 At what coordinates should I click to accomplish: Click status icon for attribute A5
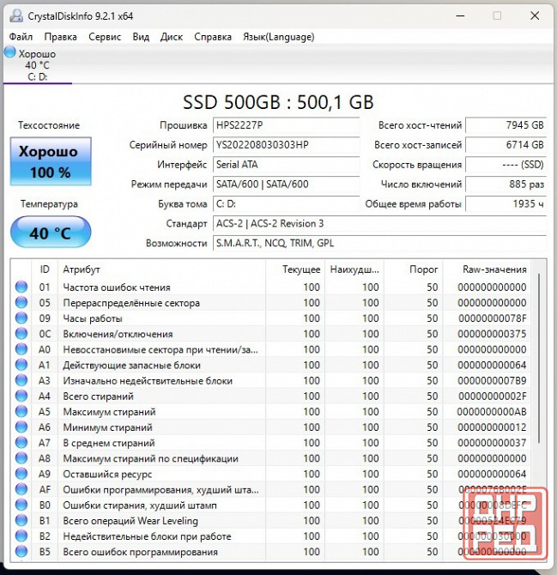click(21, 411)
